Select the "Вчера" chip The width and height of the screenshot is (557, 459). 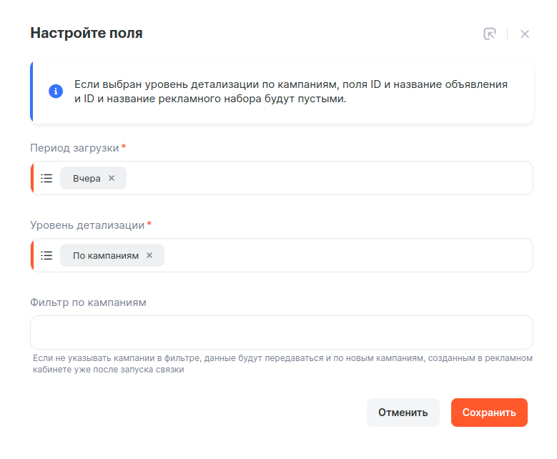87,178
